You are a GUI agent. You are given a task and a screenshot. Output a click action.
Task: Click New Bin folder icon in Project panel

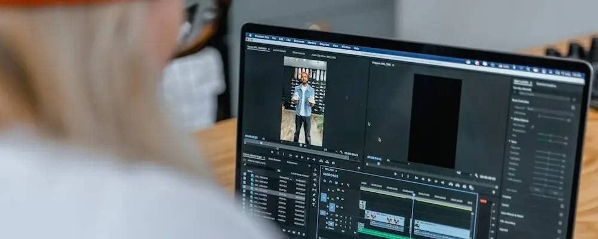[299, 233]
